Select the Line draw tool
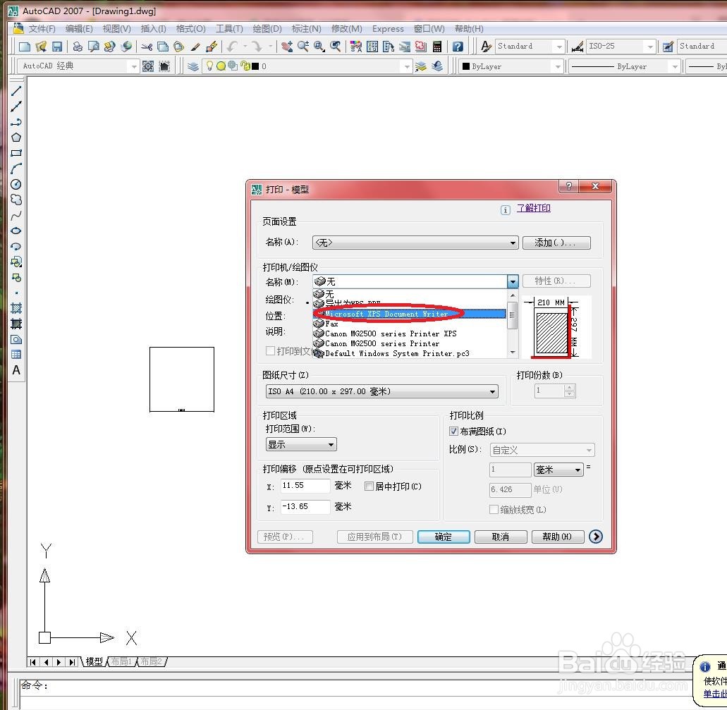727x710 pixels. [16, 91]
